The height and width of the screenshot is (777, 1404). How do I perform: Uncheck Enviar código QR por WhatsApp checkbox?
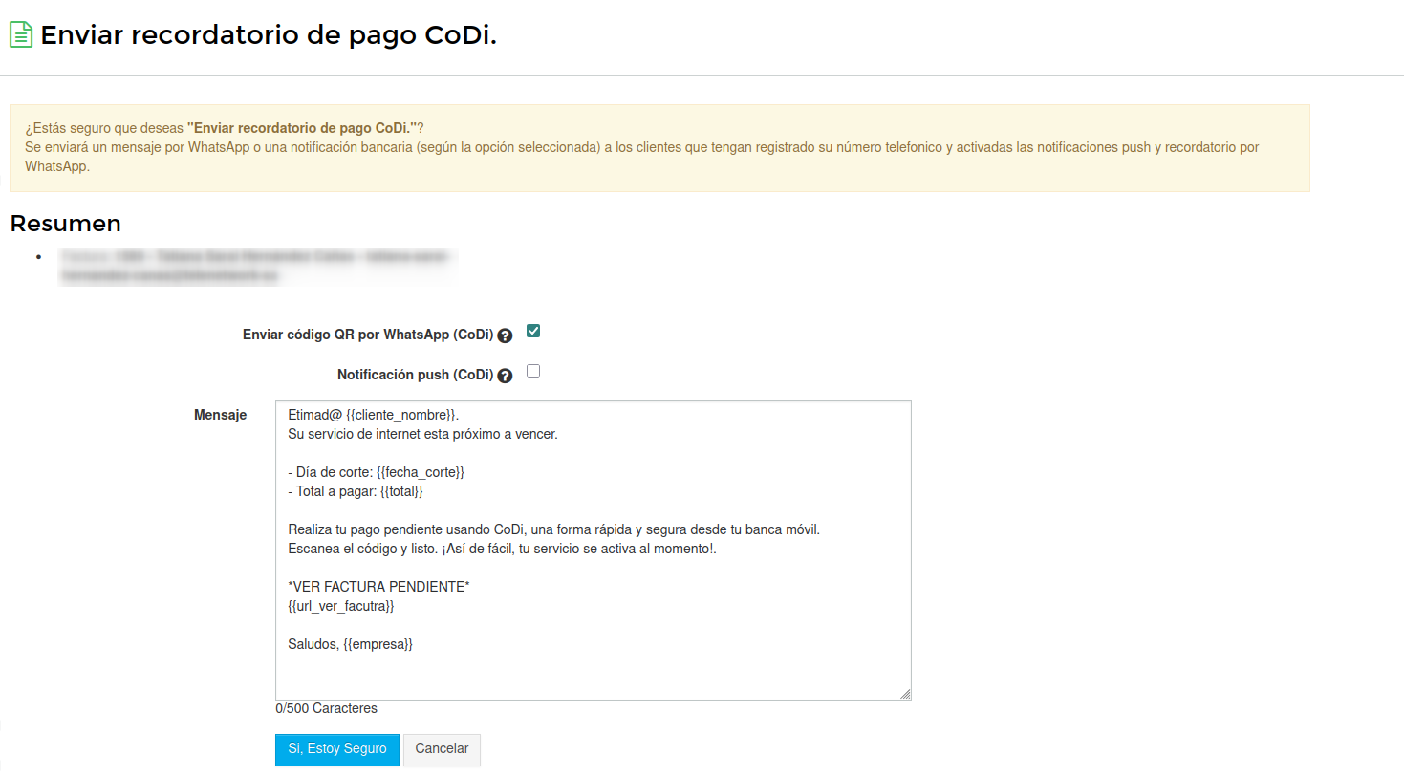(533, 331)
